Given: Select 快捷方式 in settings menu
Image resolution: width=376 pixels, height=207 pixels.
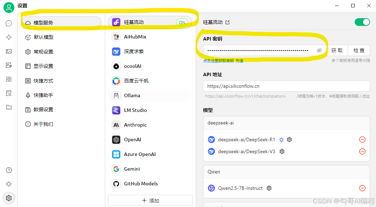Looking at the screenshot, I should [x=61, y=80].
